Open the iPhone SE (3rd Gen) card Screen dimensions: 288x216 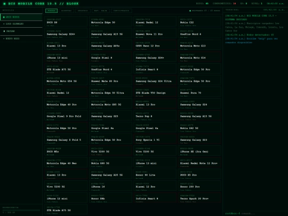tap(199, 150)
